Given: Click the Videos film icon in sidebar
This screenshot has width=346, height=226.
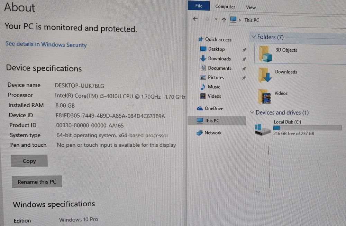Looking at the screenshot, I should 203,96.
